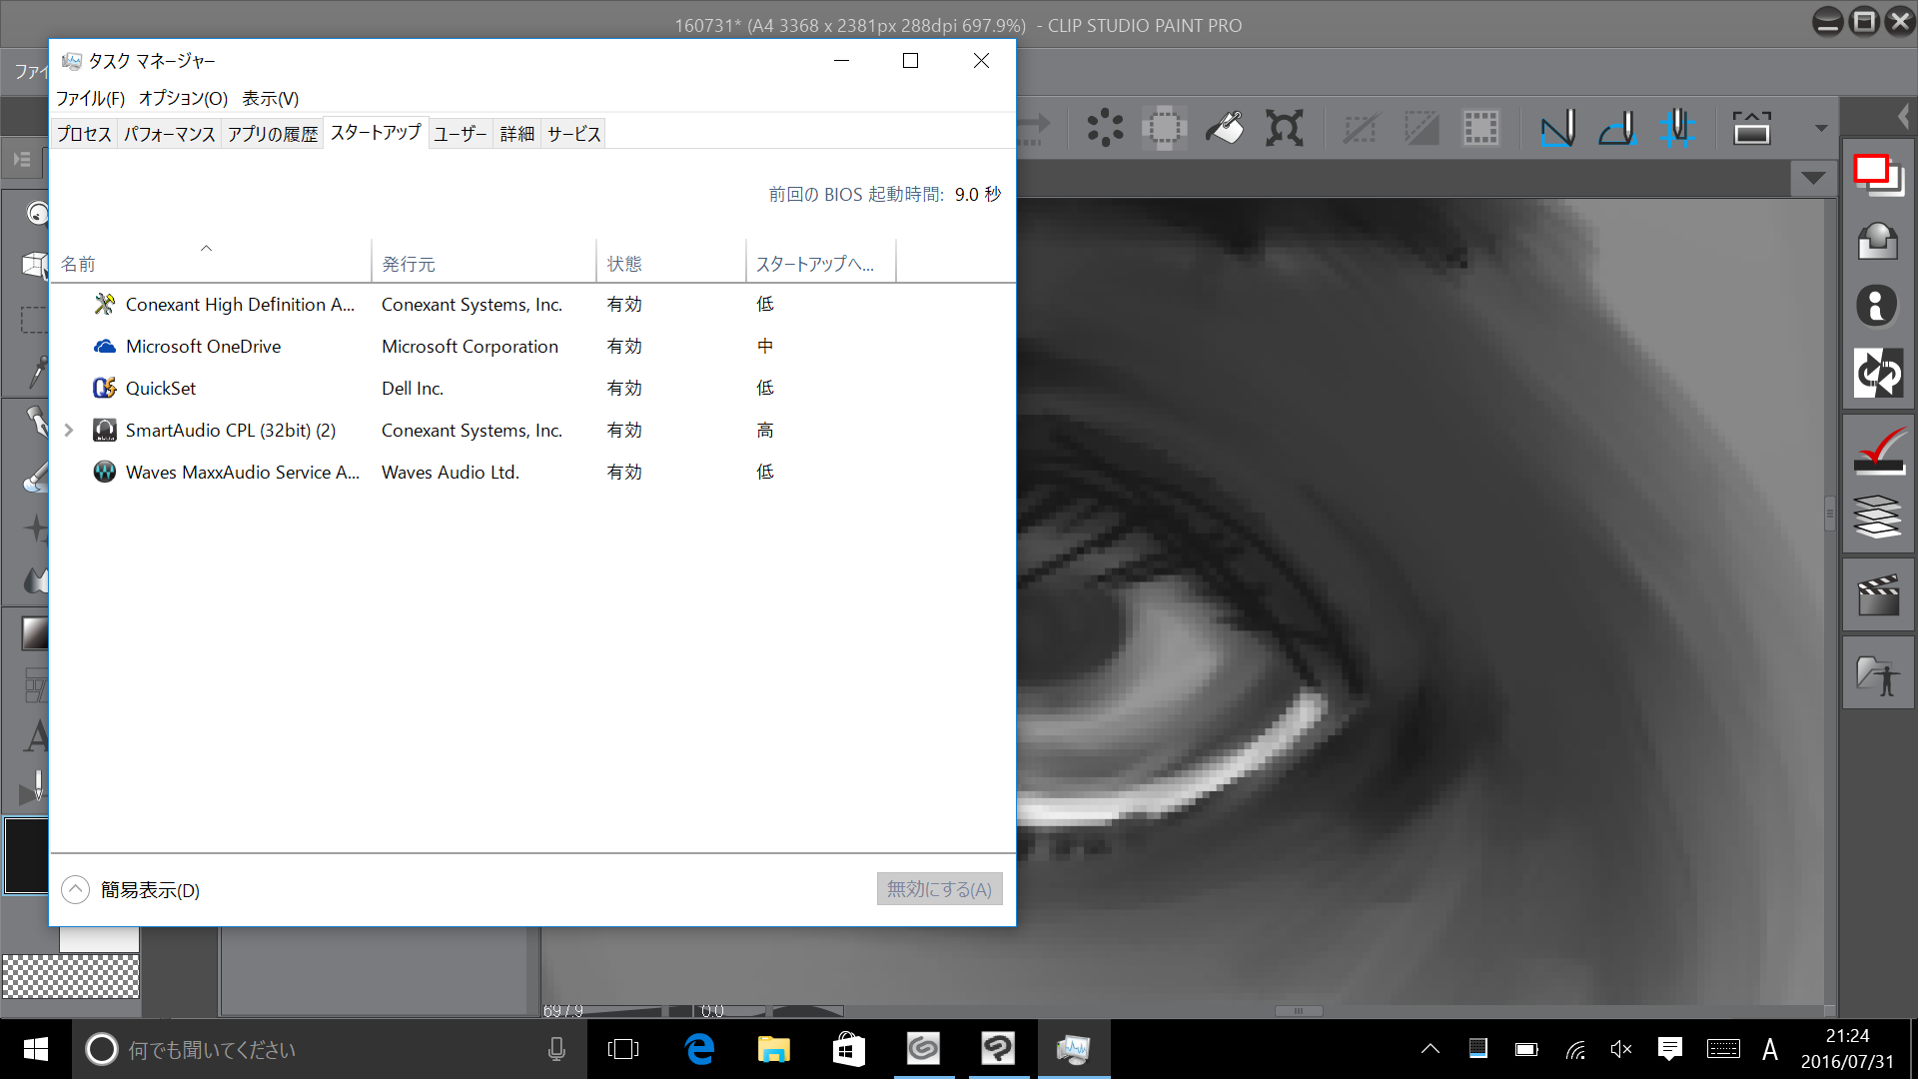Open the Layer palette stacked sheets icon

click(1877, 517)
